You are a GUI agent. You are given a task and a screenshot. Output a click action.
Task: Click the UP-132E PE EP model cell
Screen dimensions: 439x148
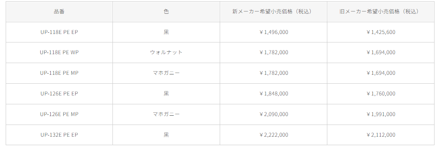tap(59, 135)
